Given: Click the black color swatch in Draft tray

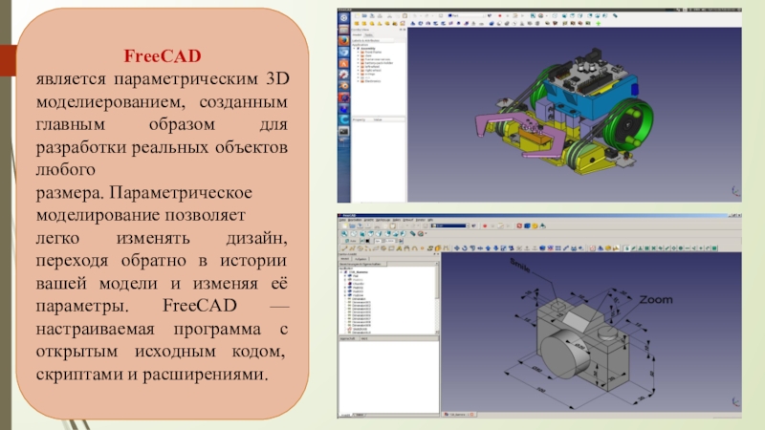Looking at the screenshot, I should click(367, 241).
